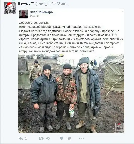Viewport: 134px width, 144px height.
Task: Expand the post options chevron arrow
Action: click(122, 11)
